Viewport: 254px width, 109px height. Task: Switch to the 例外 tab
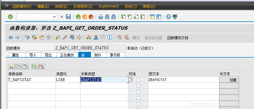point(98,55)
